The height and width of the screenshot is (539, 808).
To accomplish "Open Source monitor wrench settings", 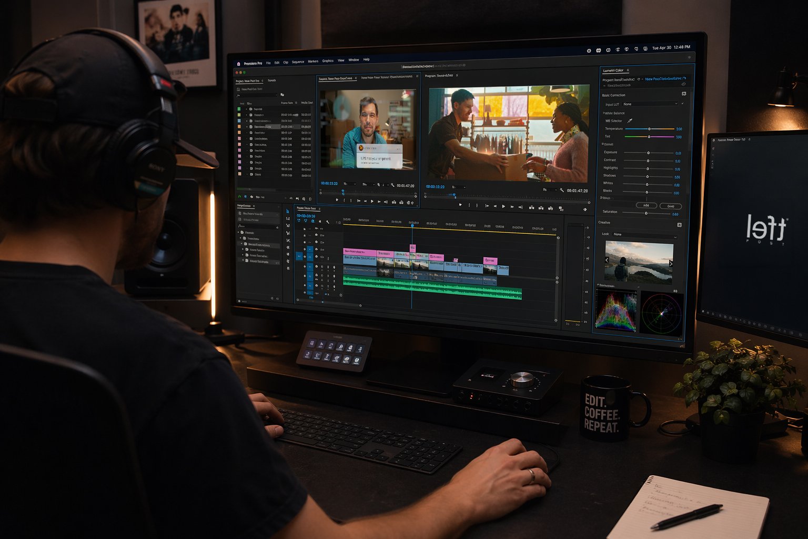I will click(392, 185).
